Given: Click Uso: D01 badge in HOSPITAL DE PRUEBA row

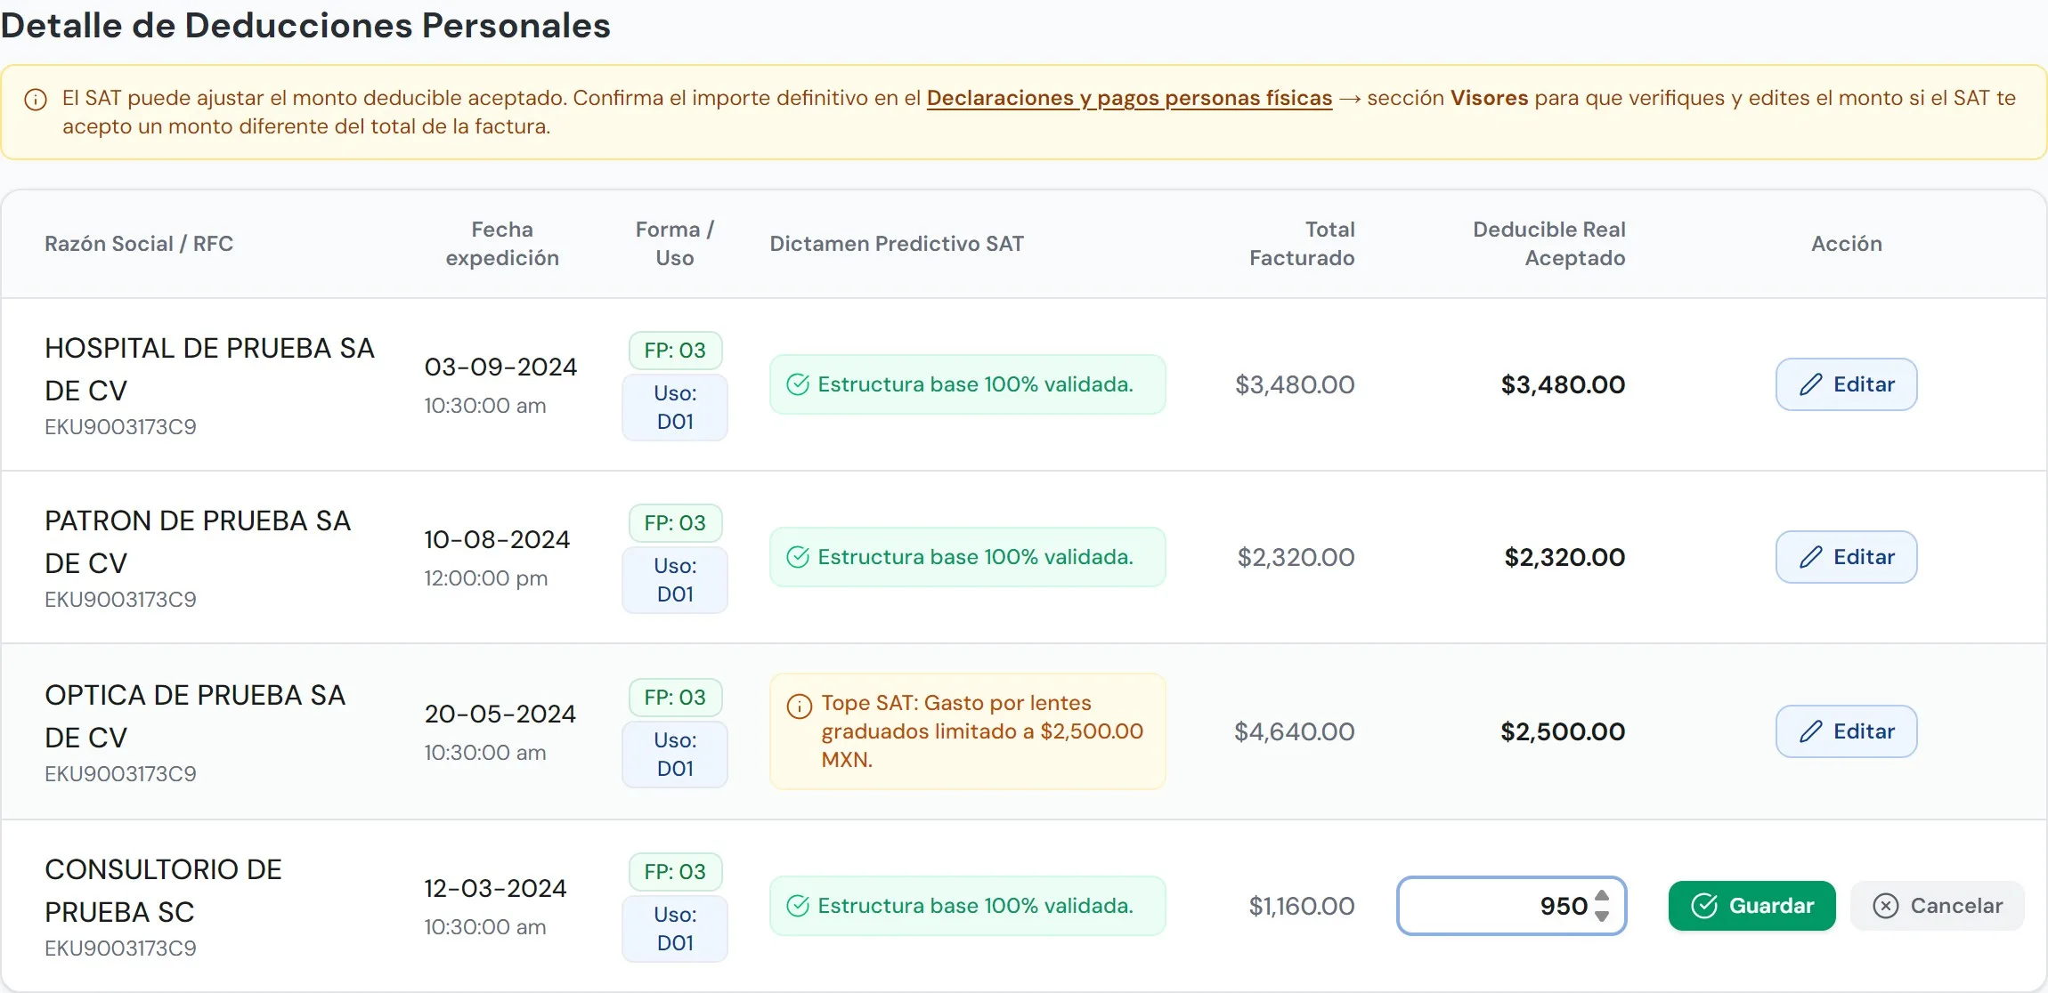Looking at the screenshot, I should (x=675, y=408).
